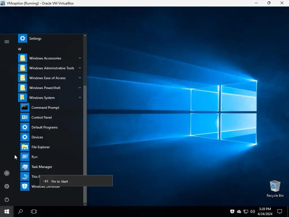289x217 pixels.
Task: Click the cloud tray icon
Action: (x=239, y=211)
